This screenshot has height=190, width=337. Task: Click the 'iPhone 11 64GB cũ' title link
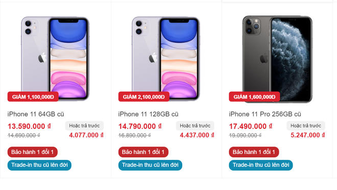point(36,114)
